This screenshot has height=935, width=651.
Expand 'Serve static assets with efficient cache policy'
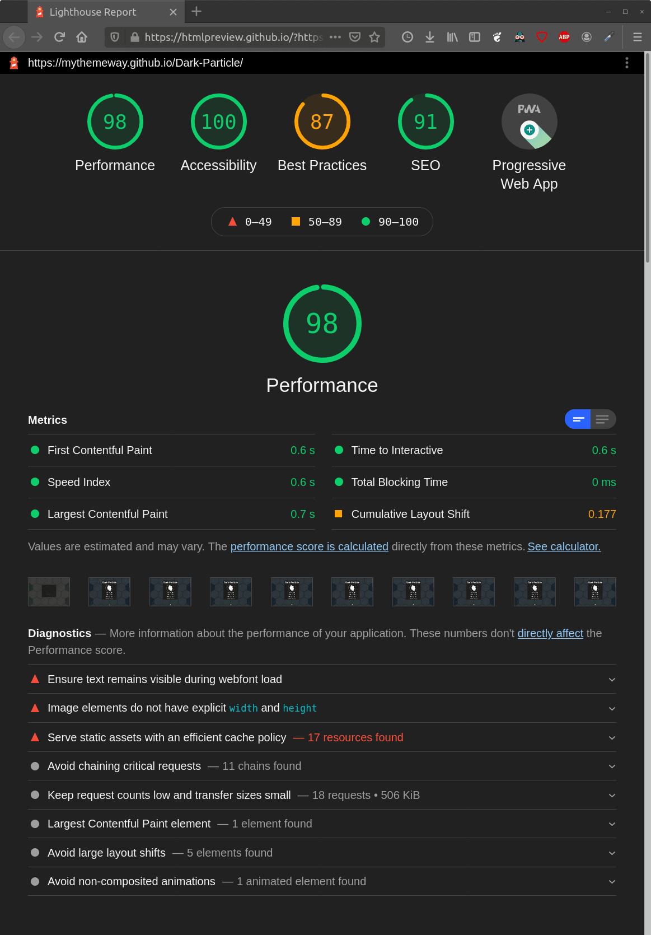tap(322, 737)
